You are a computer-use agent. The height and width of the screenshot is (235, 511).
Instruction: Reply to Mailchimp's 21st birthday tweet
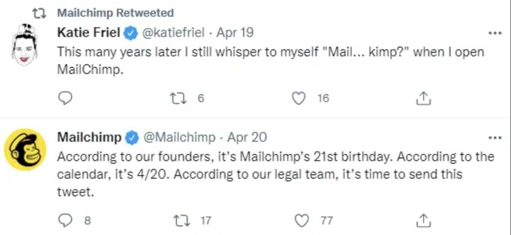coord(65,220)
